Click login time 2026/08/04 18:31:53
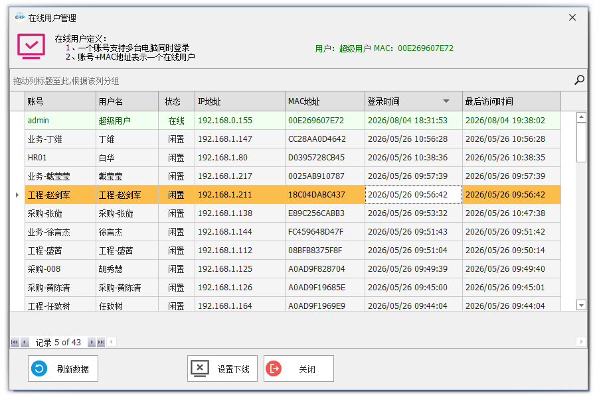This screenshot has height=395, width=595. [414, 121]
